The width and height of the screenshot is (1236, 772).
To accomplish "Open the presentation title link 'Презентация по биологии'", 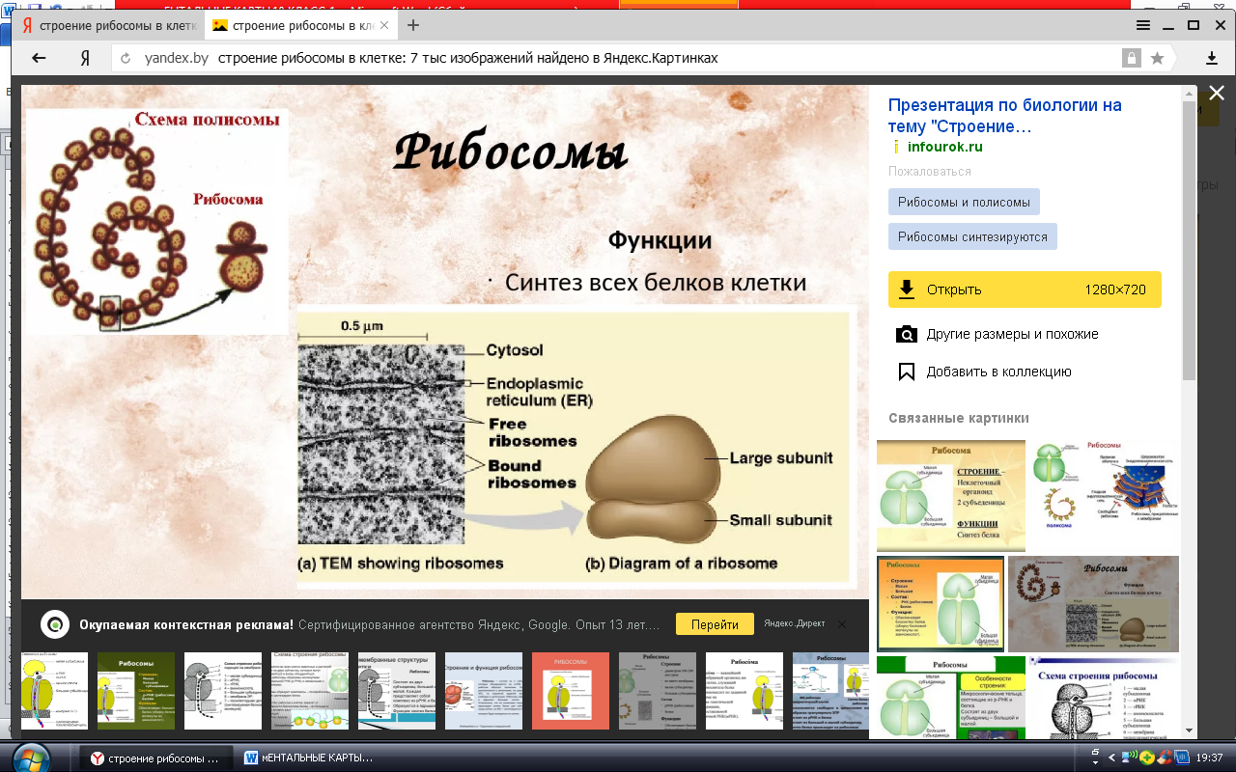I will click(x=1004, y=116).
